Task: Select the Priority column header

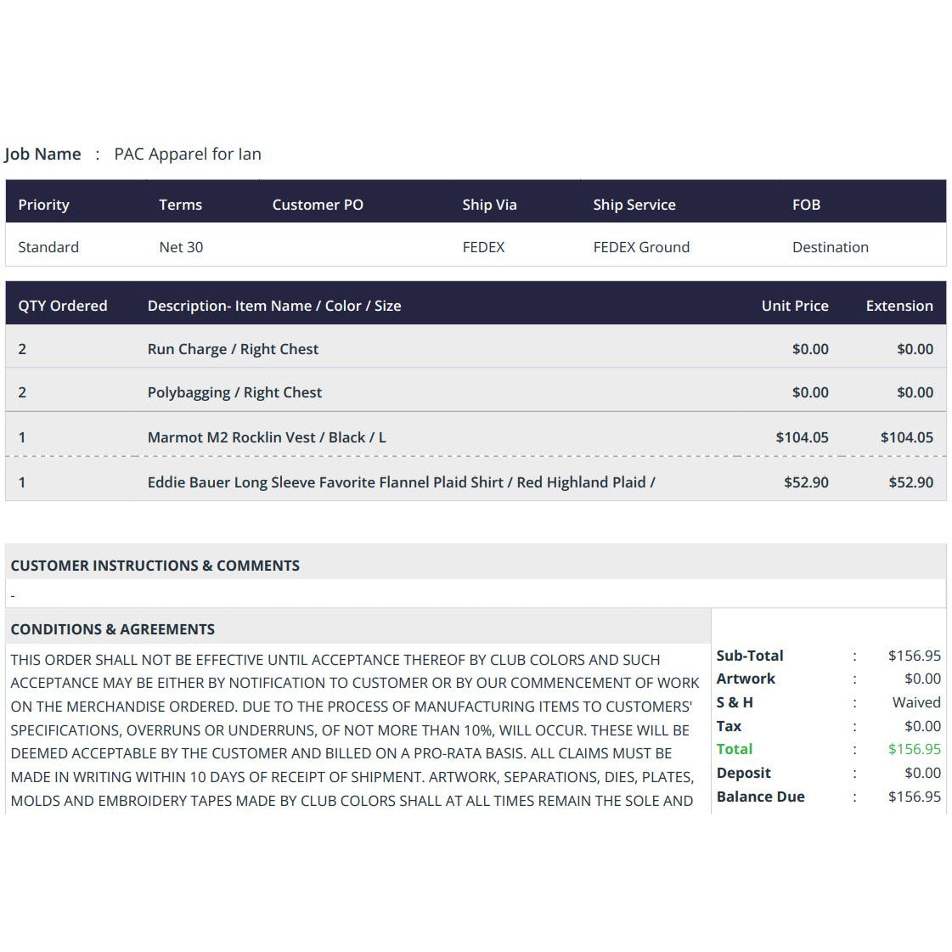Action: coord(43,205)
